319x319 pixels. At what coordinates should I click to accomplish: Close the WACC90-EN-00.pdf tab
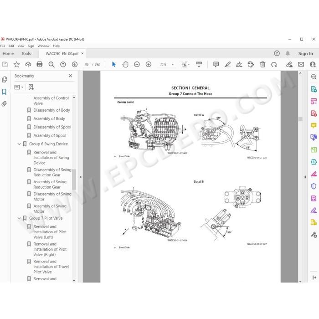coord(82,53)
